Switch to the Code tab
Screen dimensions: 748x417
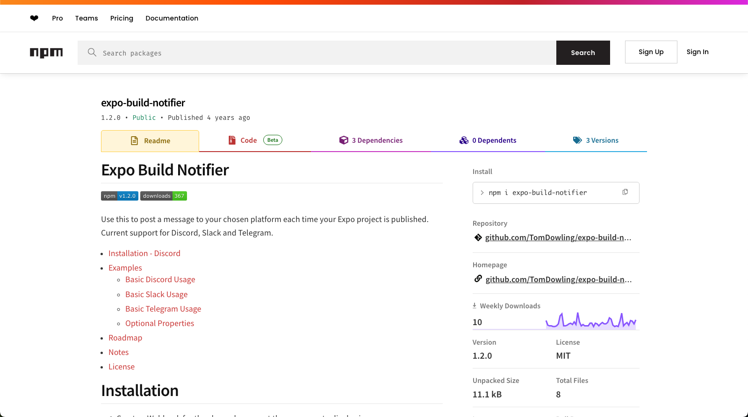click(255, 140)
